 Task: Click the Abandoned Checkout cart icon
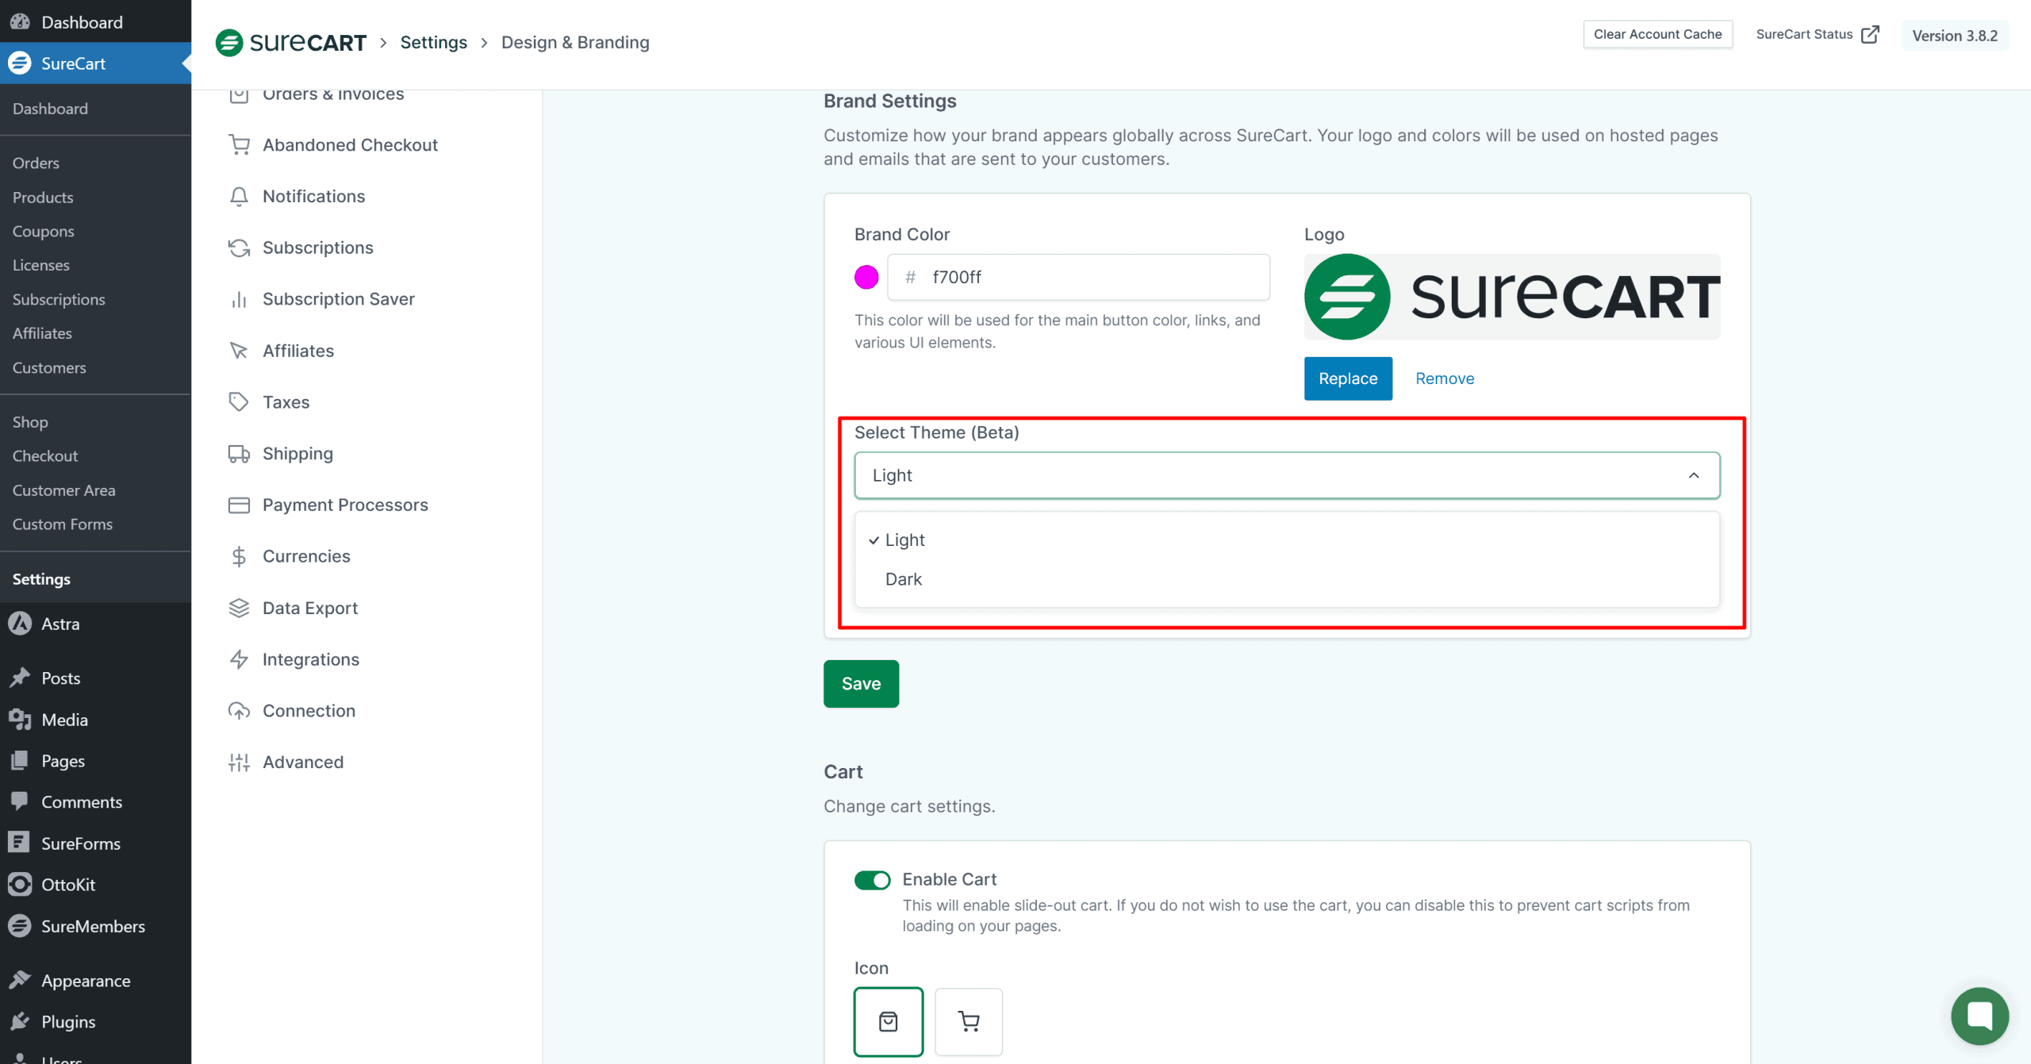pos(239,145)
